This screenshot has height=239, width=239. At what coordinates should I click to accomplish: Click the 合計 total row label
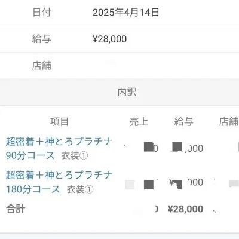pos(16,209)
